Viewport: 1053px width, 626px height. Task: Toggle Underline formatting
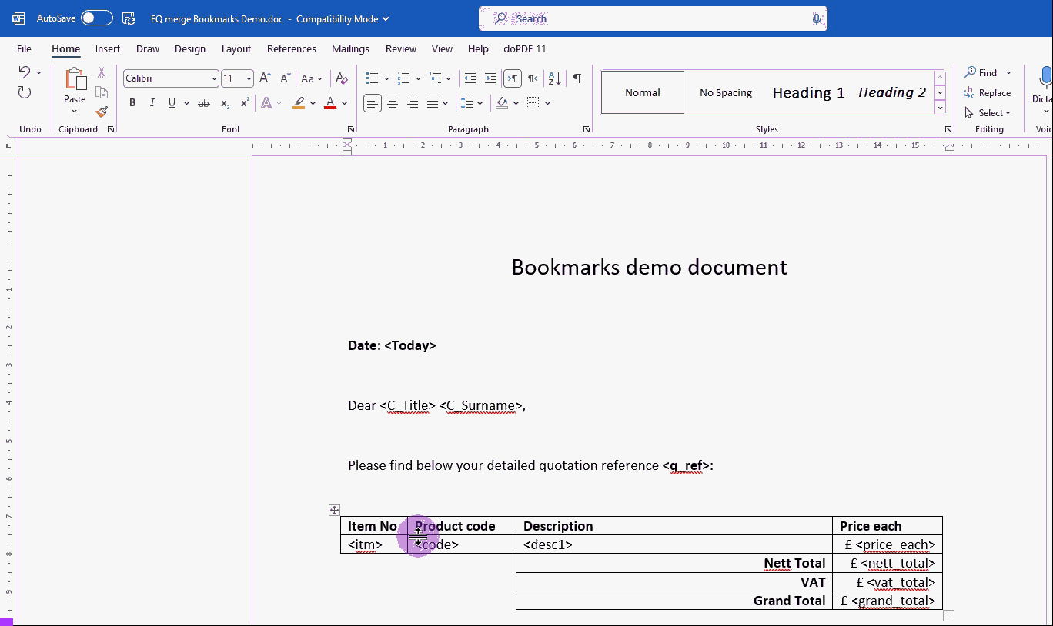tap(172, 103)
